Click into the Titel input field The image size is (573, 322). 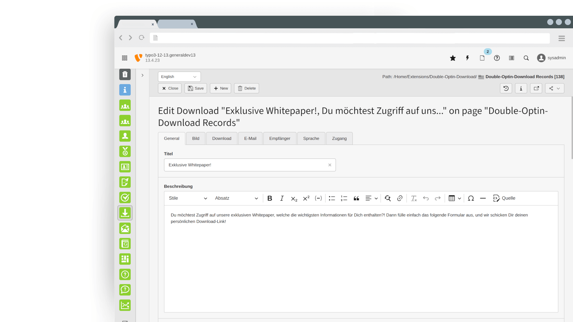(245, 165)
